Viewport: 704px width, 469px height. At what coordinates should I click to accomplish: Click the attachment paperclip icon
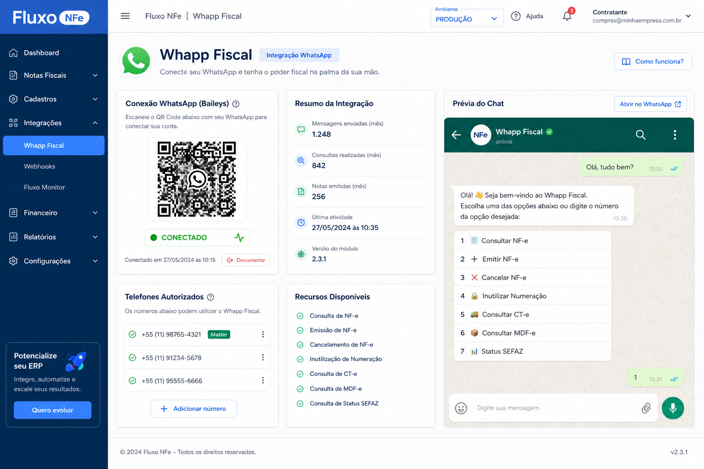click(x=646, y=408)
